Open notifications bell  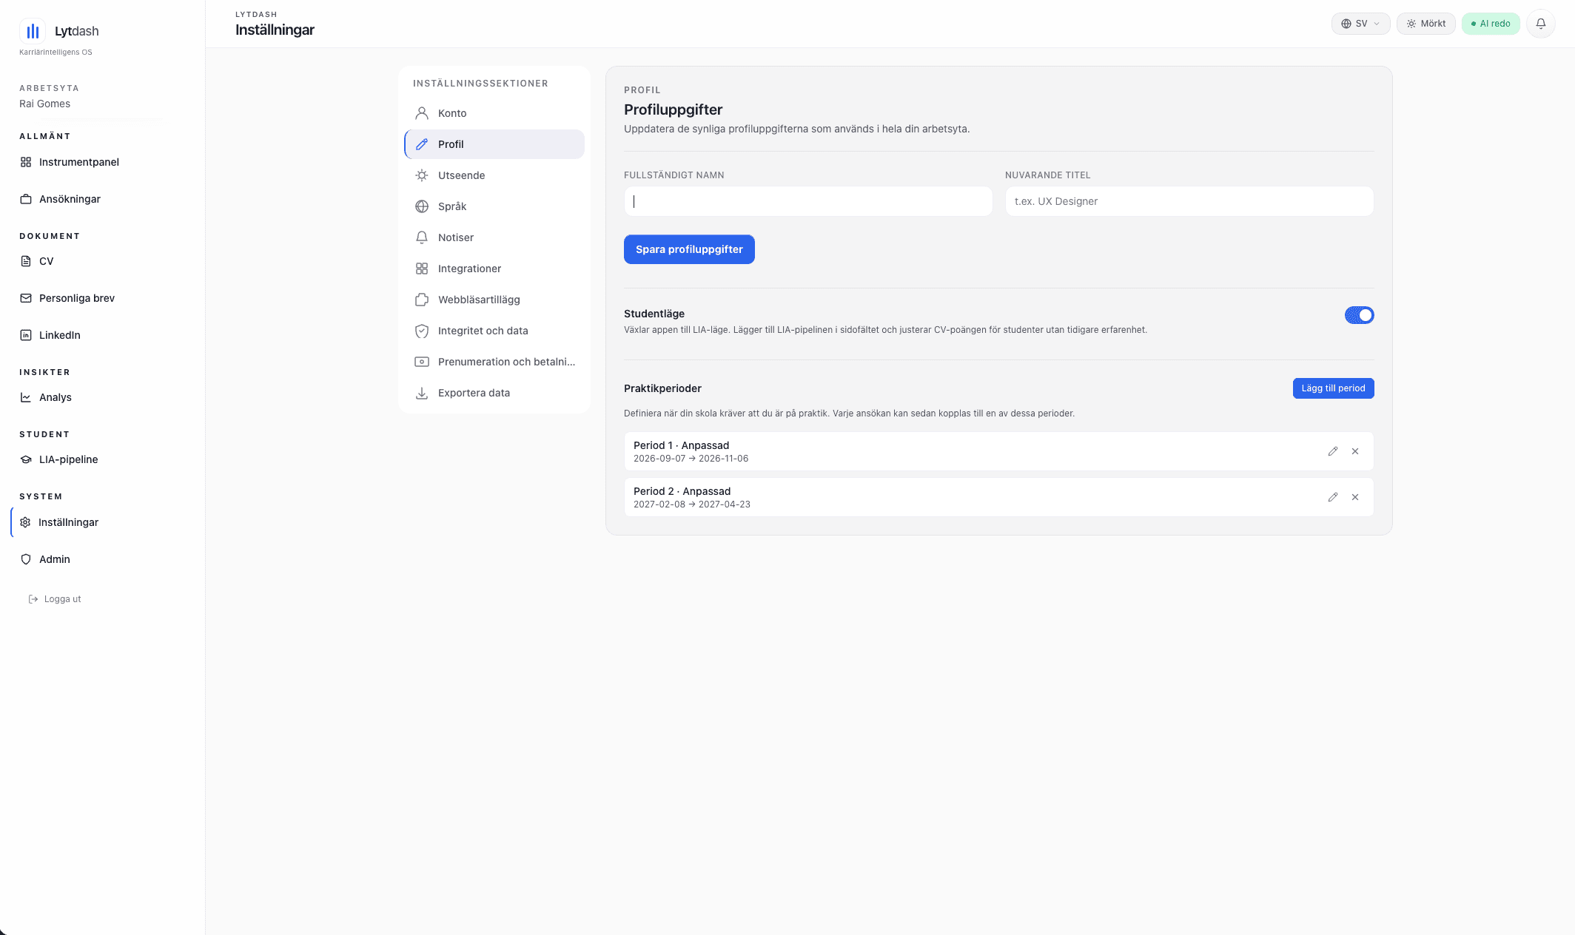coord(1541,24)
